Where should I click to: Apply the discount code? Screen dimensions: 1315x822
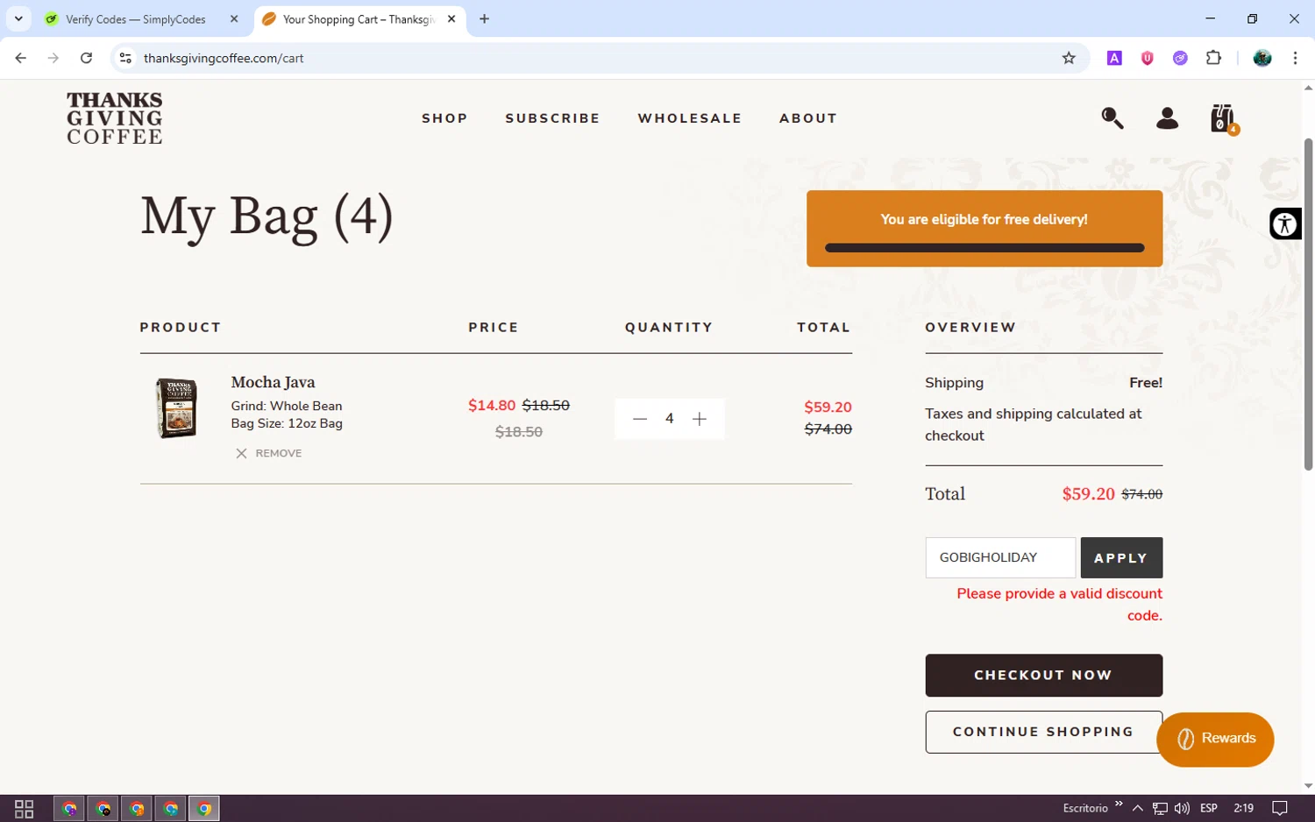pyautogui.click(x=1121, y=557)
